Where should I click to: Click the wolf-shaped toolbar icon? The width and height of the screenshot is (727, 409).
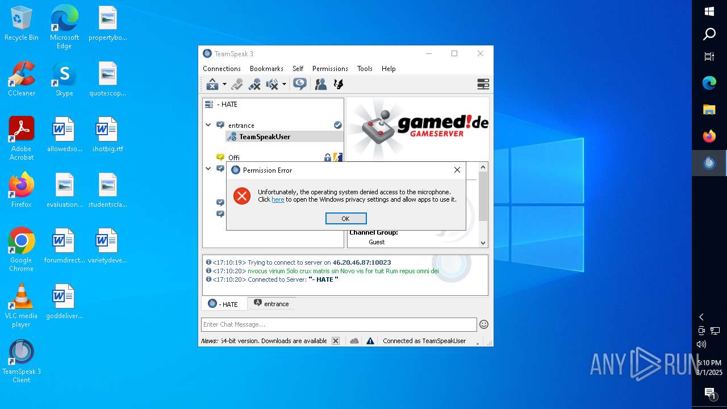(x=339, y=84)
